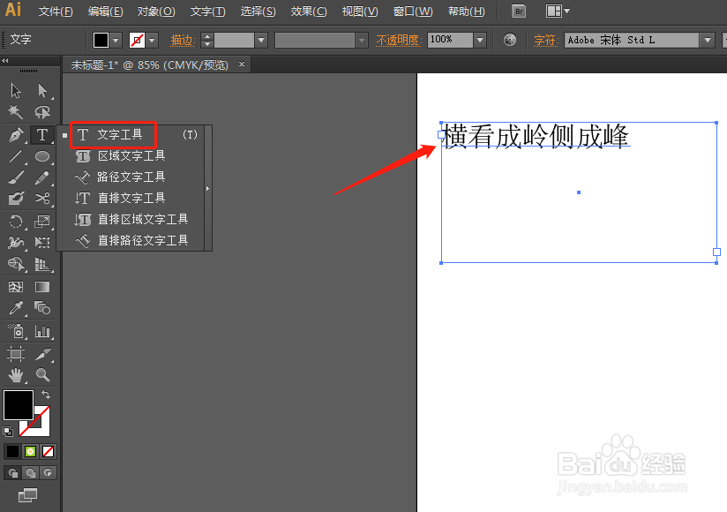Open the opacity value dropdown
Viewport: 727px width, 512px height.
(479, 40)
